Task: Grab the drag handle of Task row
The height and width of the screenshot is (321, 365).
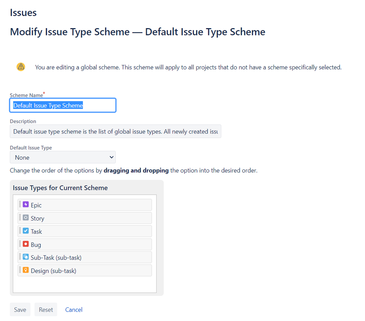Action: (20, 231)
